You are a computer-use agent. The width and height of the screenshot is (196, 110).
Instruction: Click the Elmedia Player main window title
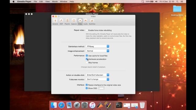92,14
